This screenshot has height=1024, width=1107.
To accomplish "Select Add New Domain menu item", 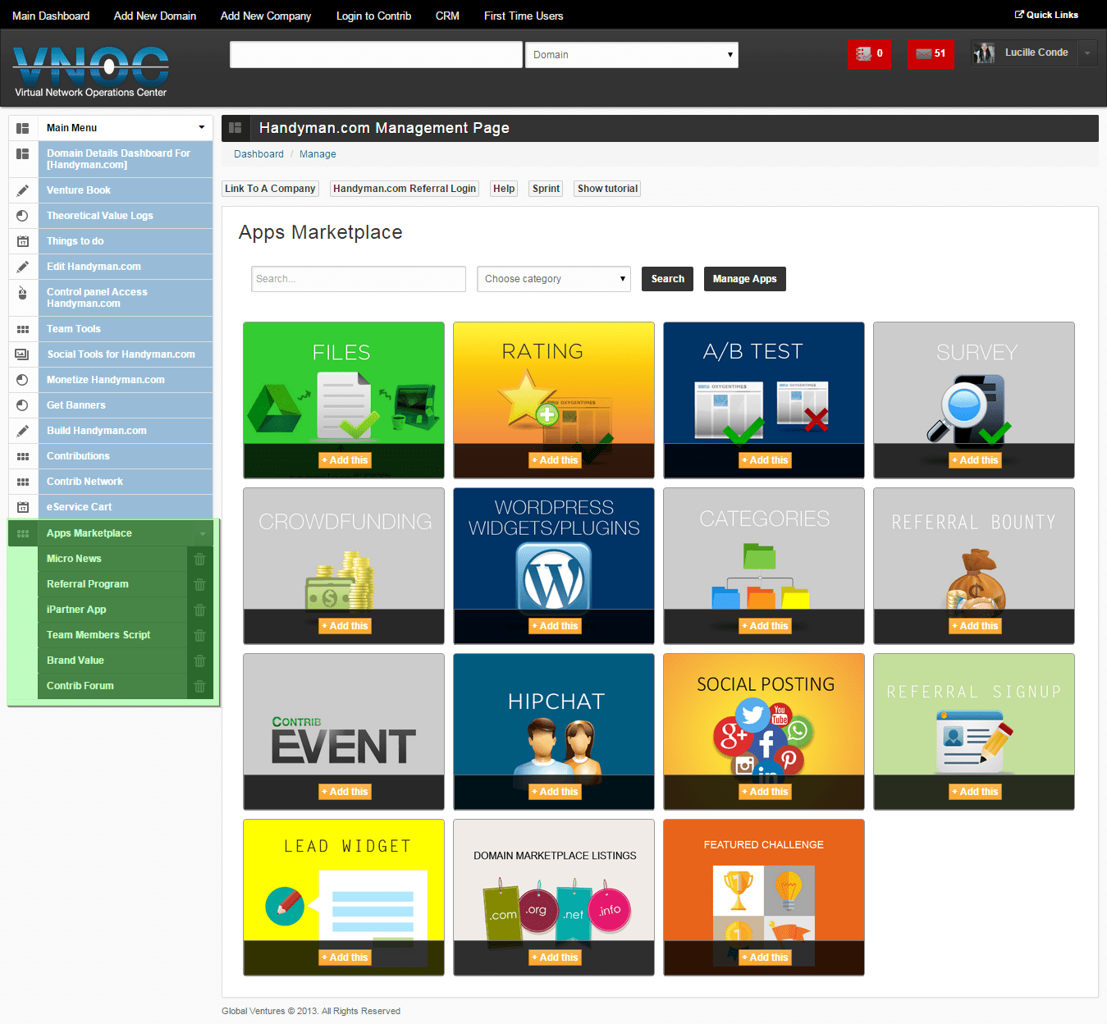I will [155, 16].
